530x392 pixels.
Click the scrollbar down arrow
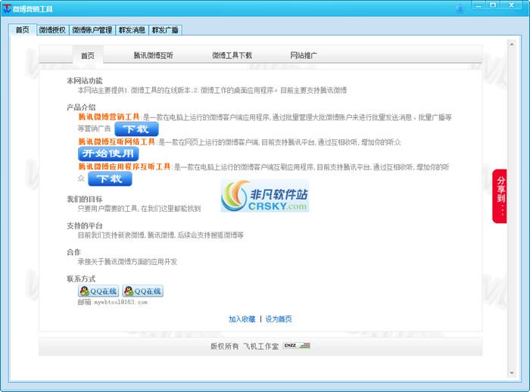512,373
